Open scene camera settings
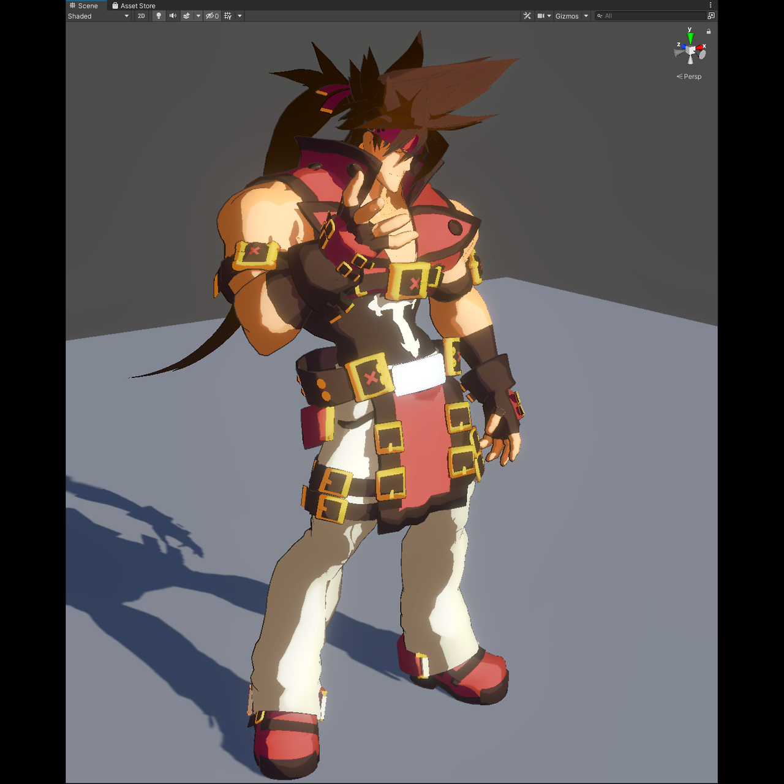Viewport: 784px width, 784px height. pos(541,16)
